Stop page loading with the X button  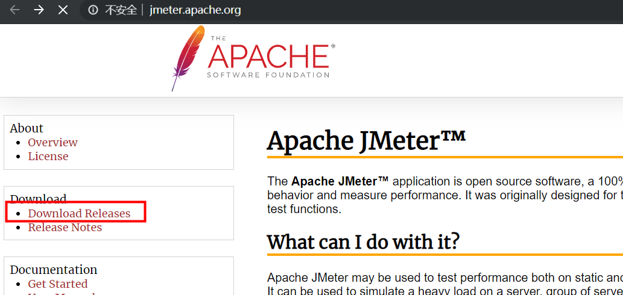point(63,10)
